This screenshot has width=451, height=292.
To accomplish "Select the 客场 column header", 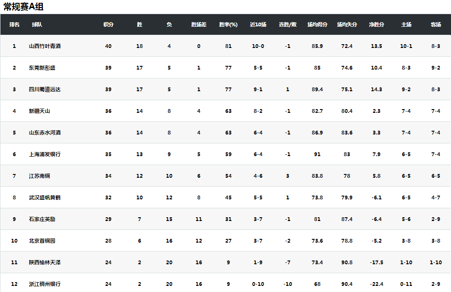I will 435,24.
